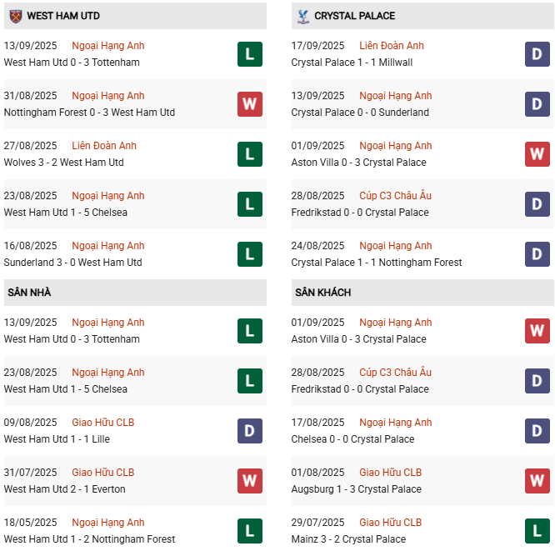Image resolution: width=555 pixels, height=551 pixels.
Task: Click D badge for Chelsea 0 - 0 Crystal Palace
Action: (x=537, y=431)
